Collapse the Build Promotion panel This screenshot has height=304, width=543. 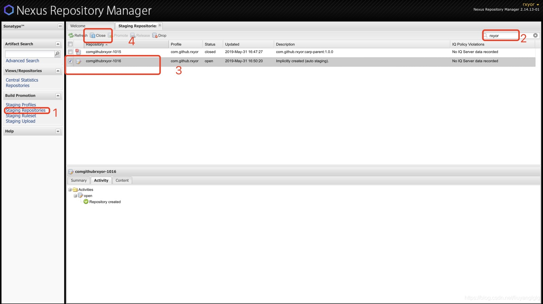(x=58, y=96)
